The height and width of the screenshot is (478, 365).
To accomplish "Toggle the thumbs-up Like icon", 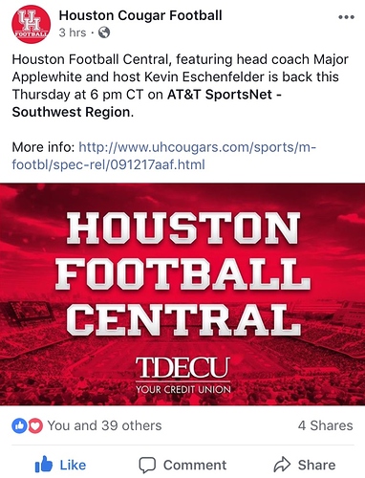I will point(44,465).
